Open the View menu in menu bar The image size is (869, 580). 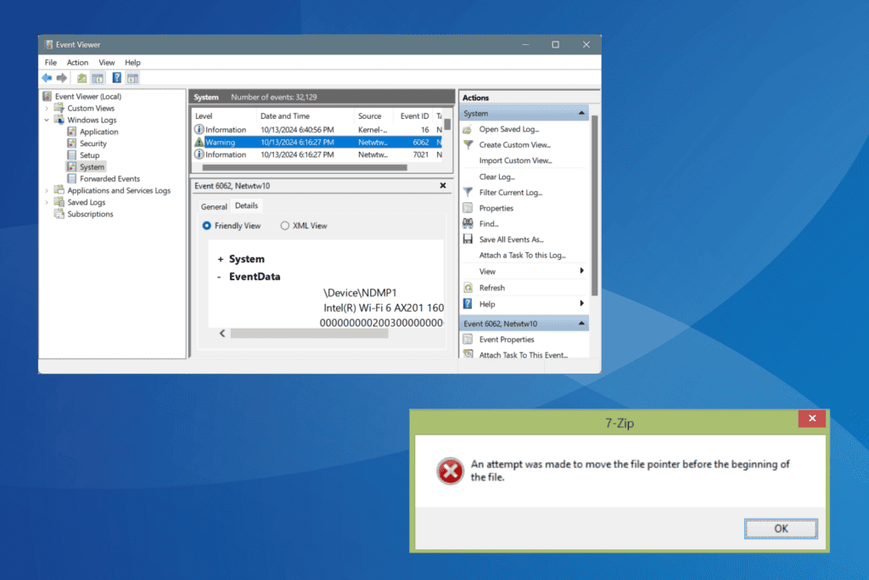pyautogui.click(x=106, y=62)
